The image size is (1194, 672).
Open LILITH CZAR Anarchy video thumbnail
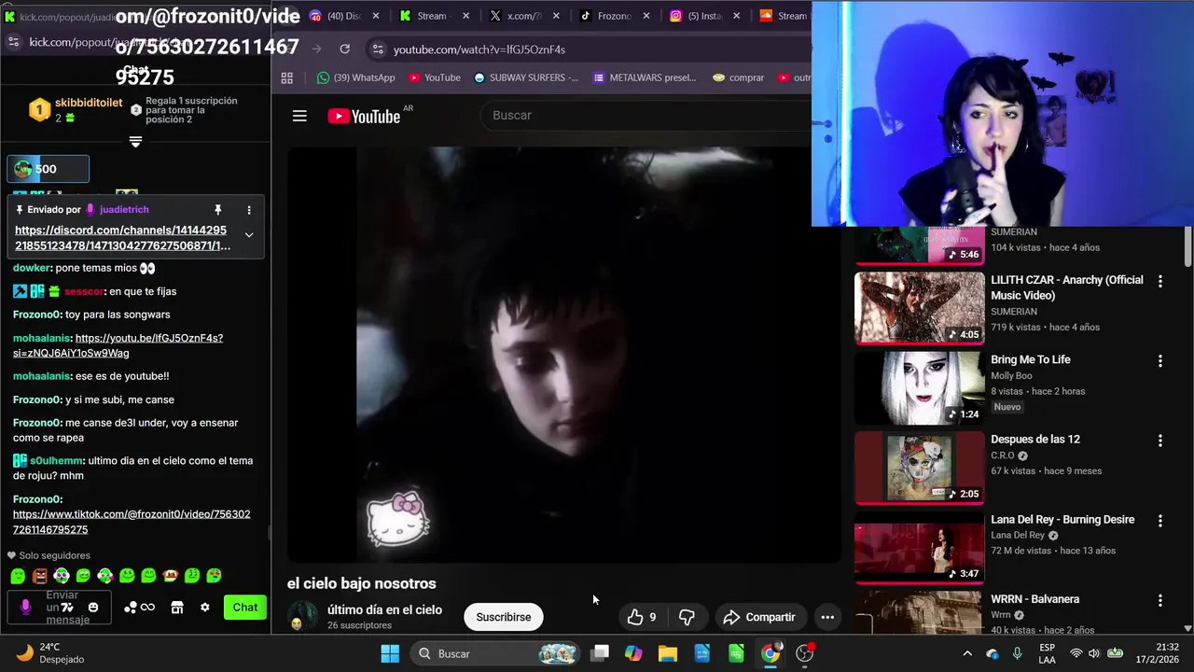[920, 307]
